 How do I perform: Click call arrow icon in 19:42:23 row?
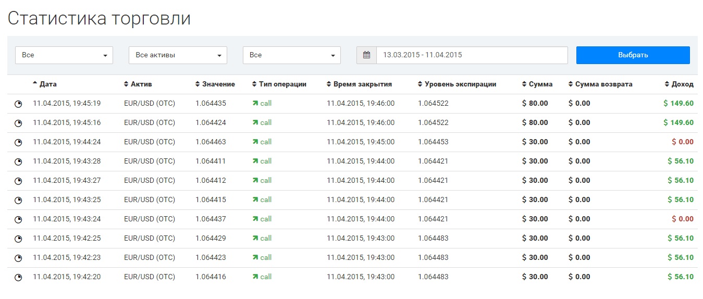(x=255, y=258)
